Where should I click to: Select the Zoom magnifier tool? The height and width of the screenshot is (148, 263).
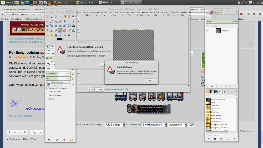[x=56, y=21]
